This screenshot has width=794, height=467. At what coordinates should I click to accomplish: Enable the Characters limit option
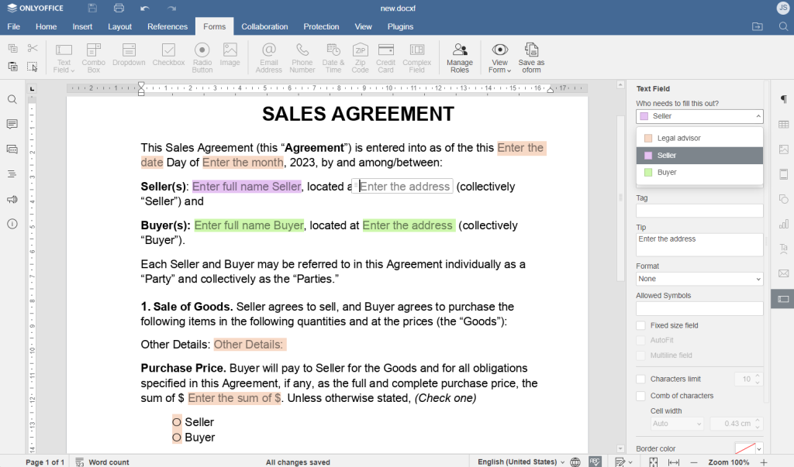tap(640, 379)
